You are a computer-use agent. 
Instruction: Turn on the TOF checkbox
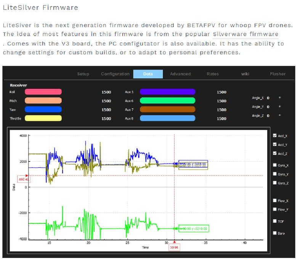coord(274,221)
